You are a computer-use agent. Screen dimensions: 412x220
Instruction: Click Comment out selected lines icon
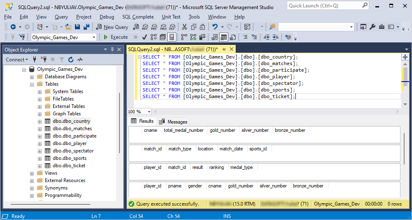click(245, 37)
